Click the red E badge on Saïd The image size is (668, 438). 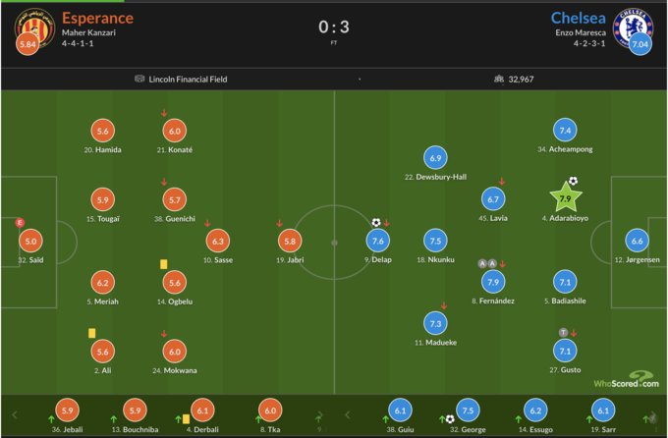click(20, 223)
